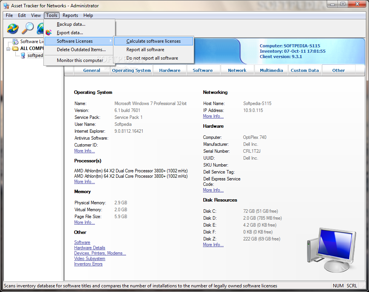Open More Info under Memory
Viewport: 369px width, 292px height.
(x=85, y=222)
